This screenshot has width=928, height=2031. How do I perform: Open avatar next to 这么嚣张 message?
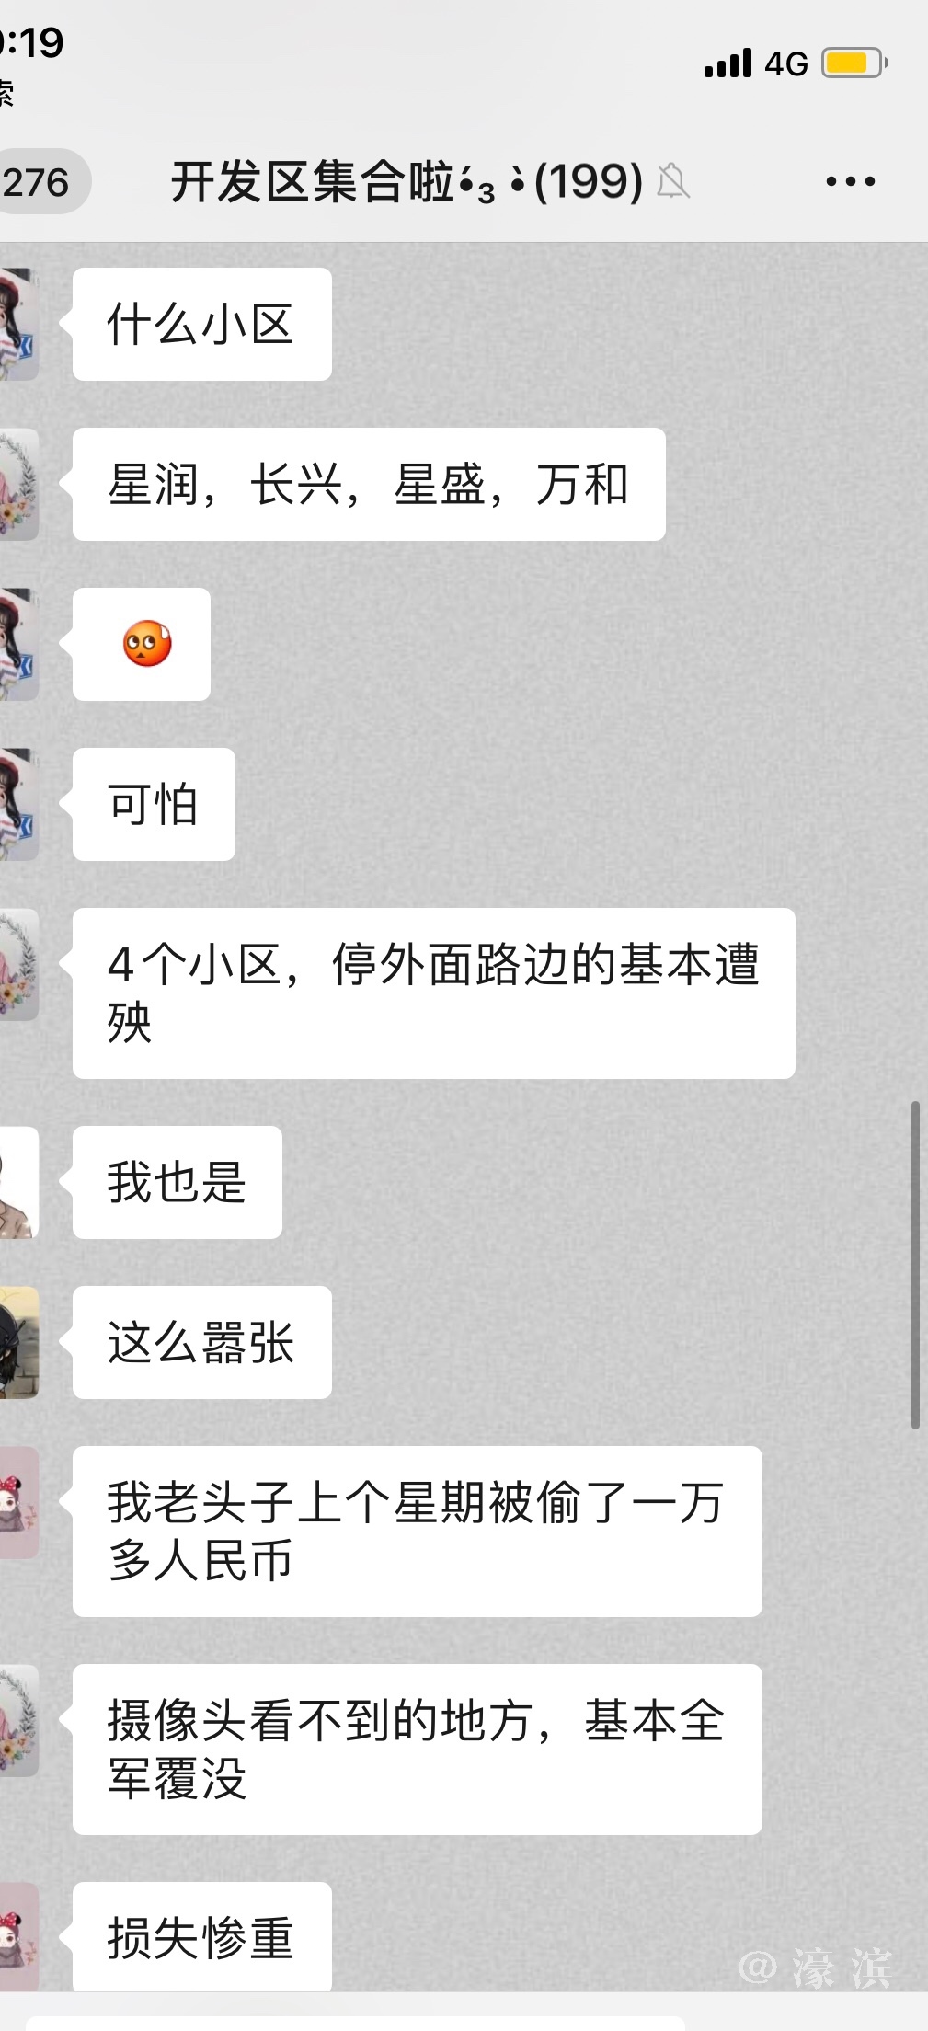coord(18,1342)
